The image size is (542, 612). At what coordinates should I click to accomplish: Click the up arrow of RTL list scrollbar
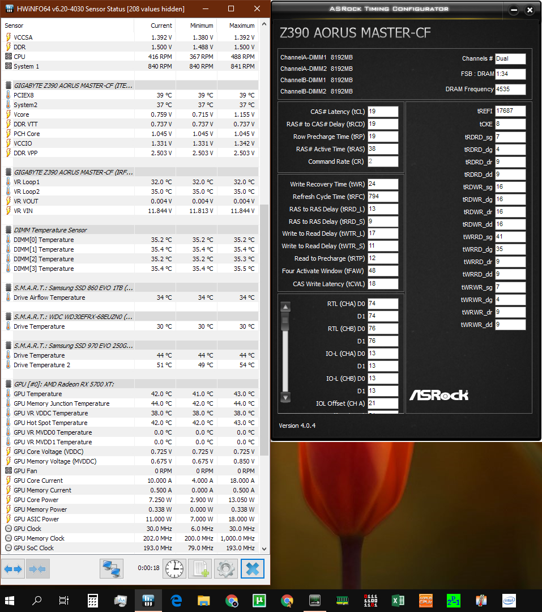[285, 307]
